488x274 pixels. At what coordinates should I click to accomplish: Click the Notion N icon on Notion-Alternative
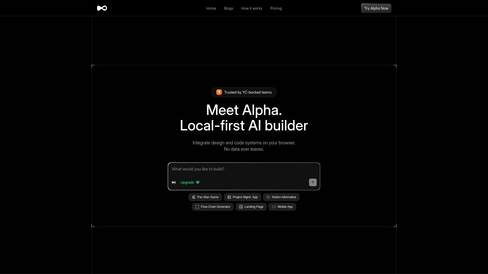coord(268,197)
